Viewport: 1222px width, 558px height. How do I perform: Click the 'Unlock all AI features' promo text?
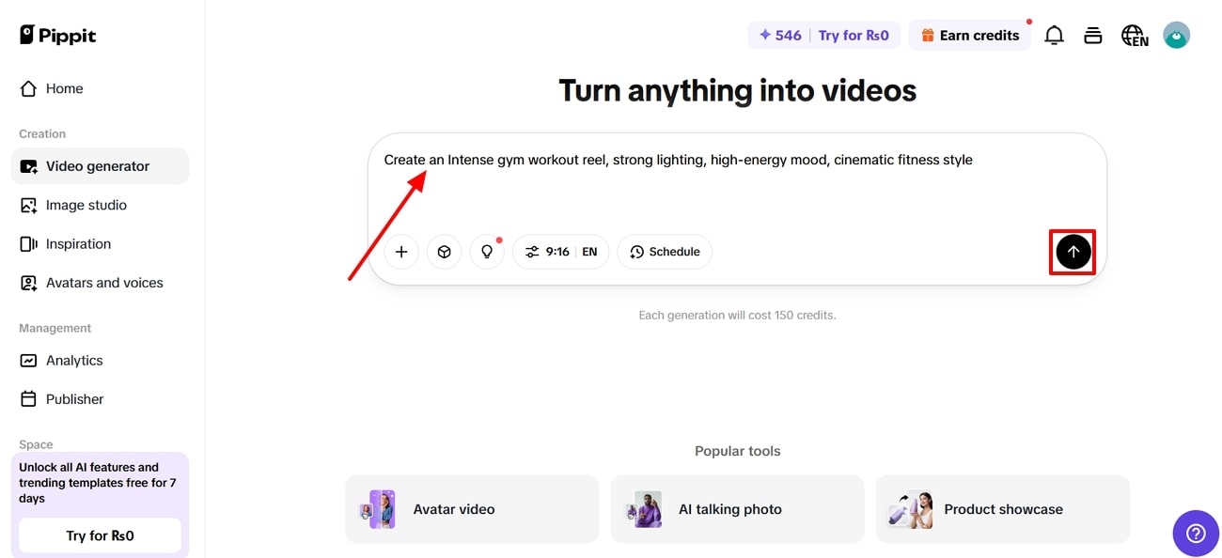(98, 483)
